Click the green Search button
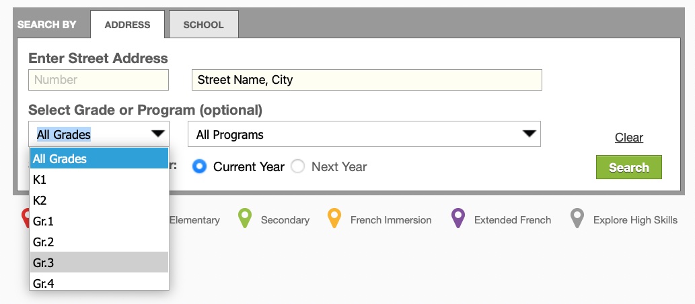The width and height of the screenshot is (695, 304). tap(628, 167)
